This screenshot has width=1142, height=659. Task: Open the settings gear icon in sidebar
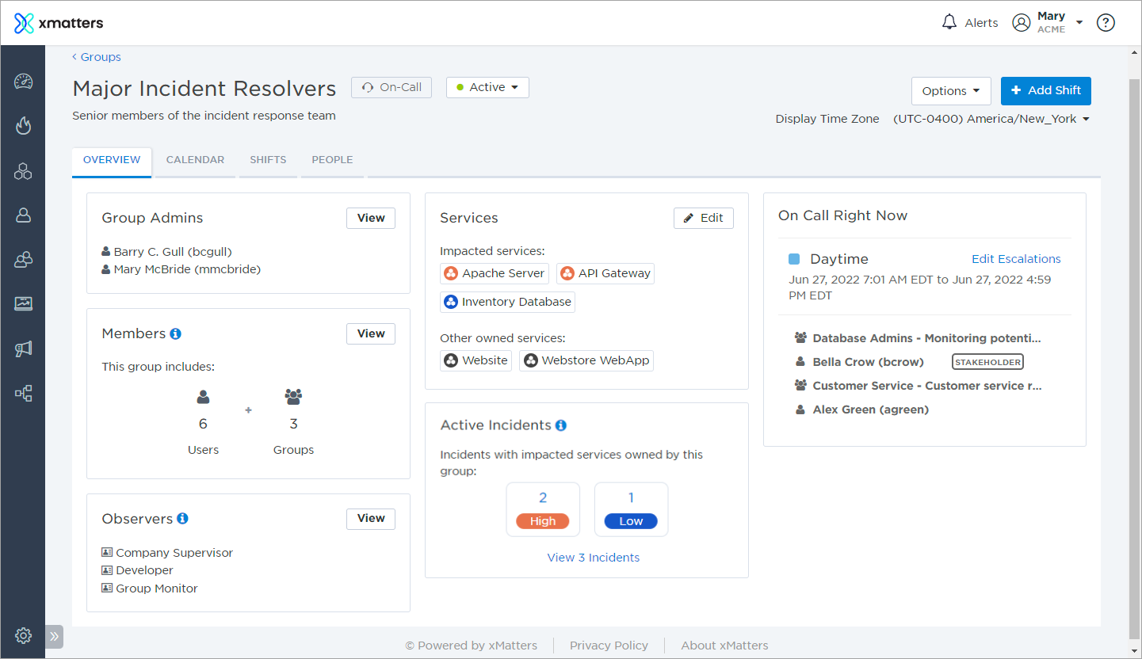23,635
